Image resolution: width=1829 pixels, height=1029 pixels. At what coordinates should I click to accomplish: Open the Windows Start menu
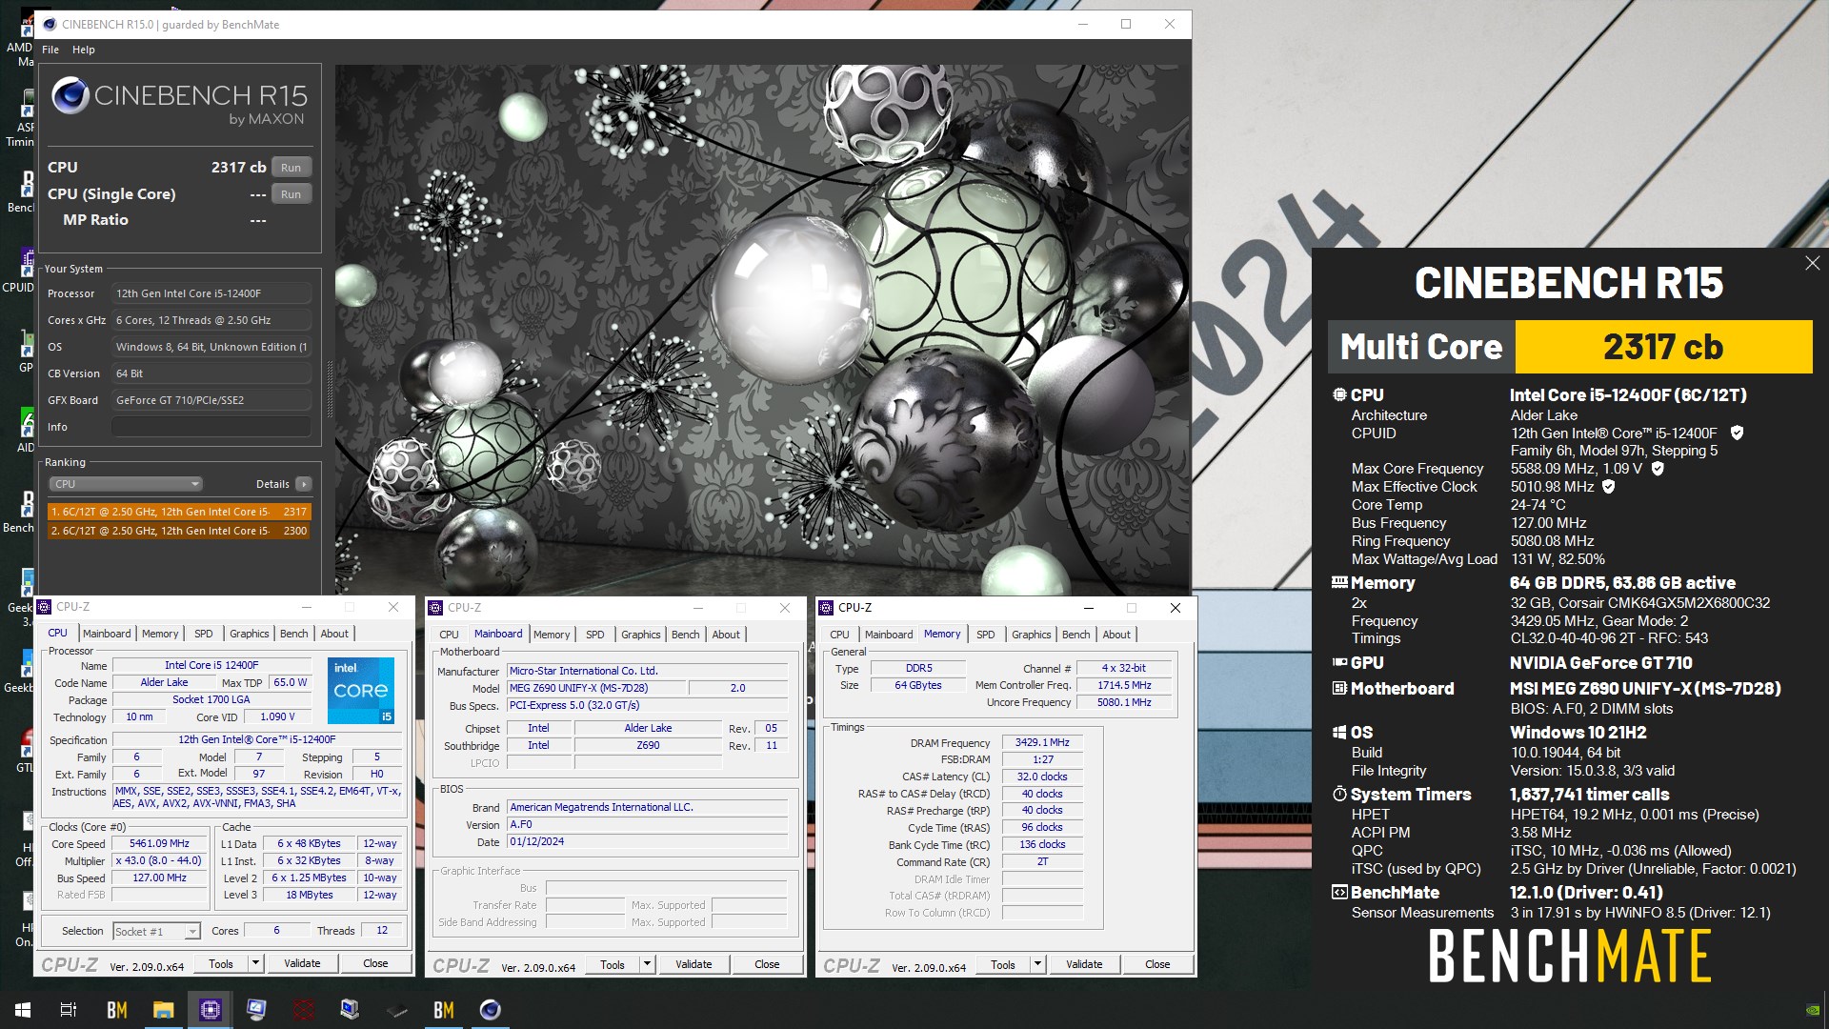[x=23, y=1010]
